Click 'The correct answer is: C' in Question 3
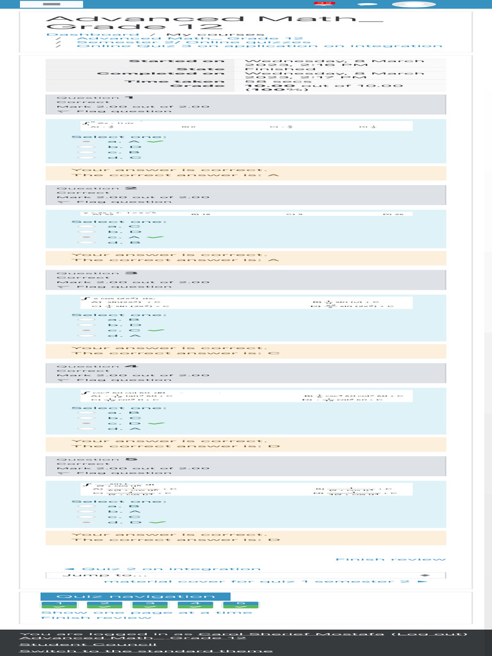This screenshot has height=656, width=492. click(176, 353)
